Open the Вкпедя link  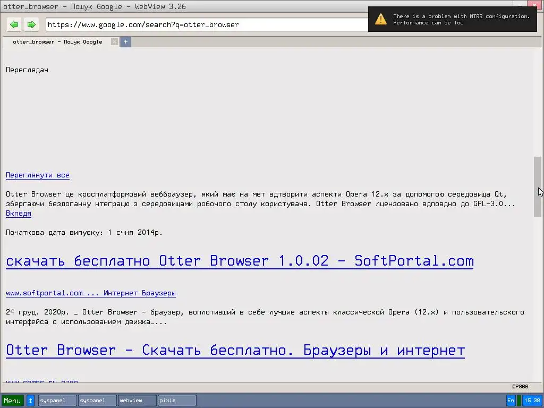pyautogui.click(x=19, y=214)
